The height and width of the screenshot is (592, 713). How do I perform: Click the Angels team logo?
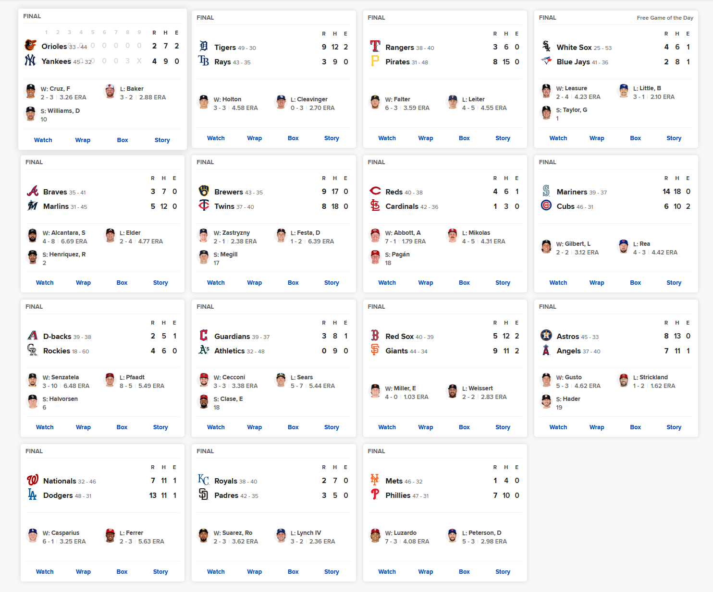(x=546, y=350)
